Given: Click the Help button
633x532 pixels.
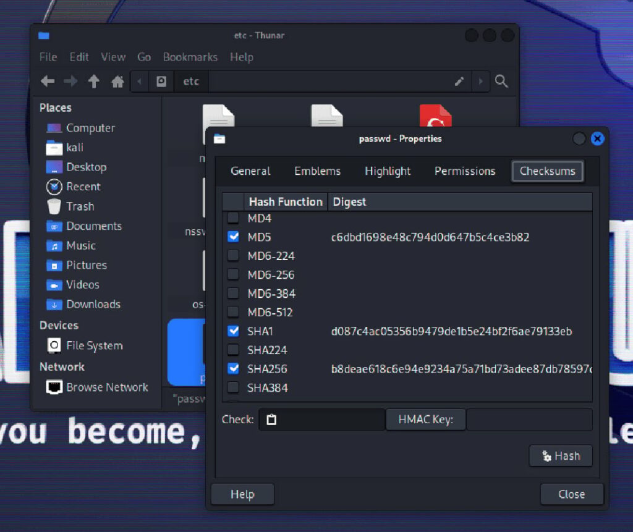Looking at the screenshot, I should tap(242, 494).
